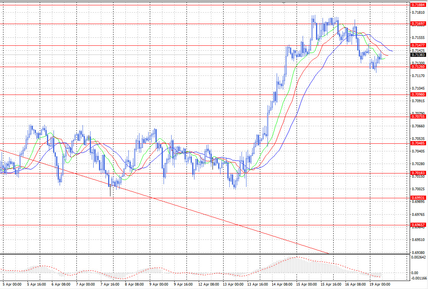Select the 7 Apr 16:00 time label

coord(110,284)
